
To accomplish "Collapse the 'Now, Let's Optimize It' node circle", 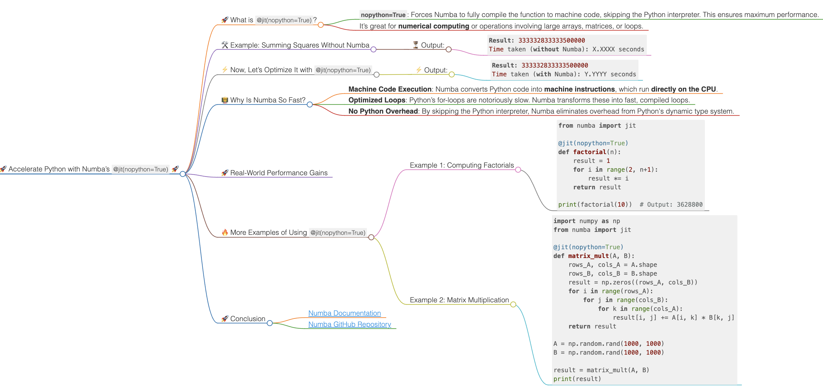I will (377, 75).
